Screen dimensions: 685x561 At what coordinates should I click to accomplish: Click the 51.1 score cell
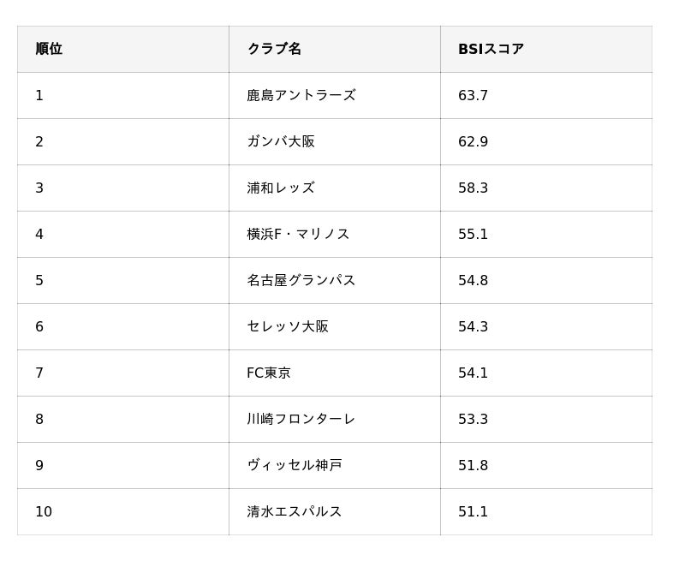click(546, 512)
